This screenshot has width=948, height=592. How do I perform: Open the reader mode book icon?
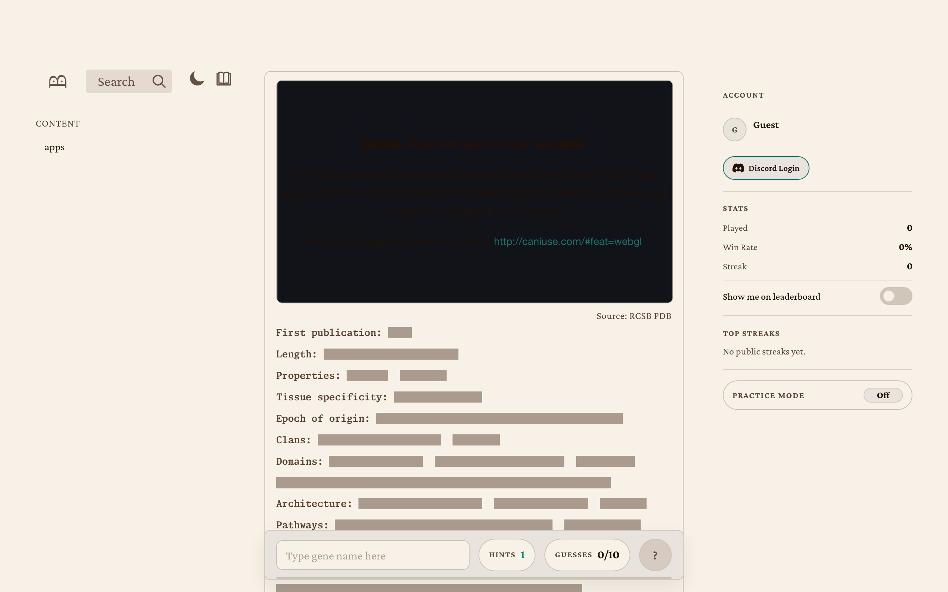223,79
